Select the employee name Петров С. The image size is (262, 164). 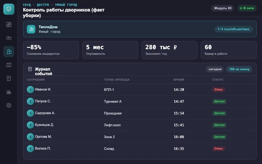(43, 101)
